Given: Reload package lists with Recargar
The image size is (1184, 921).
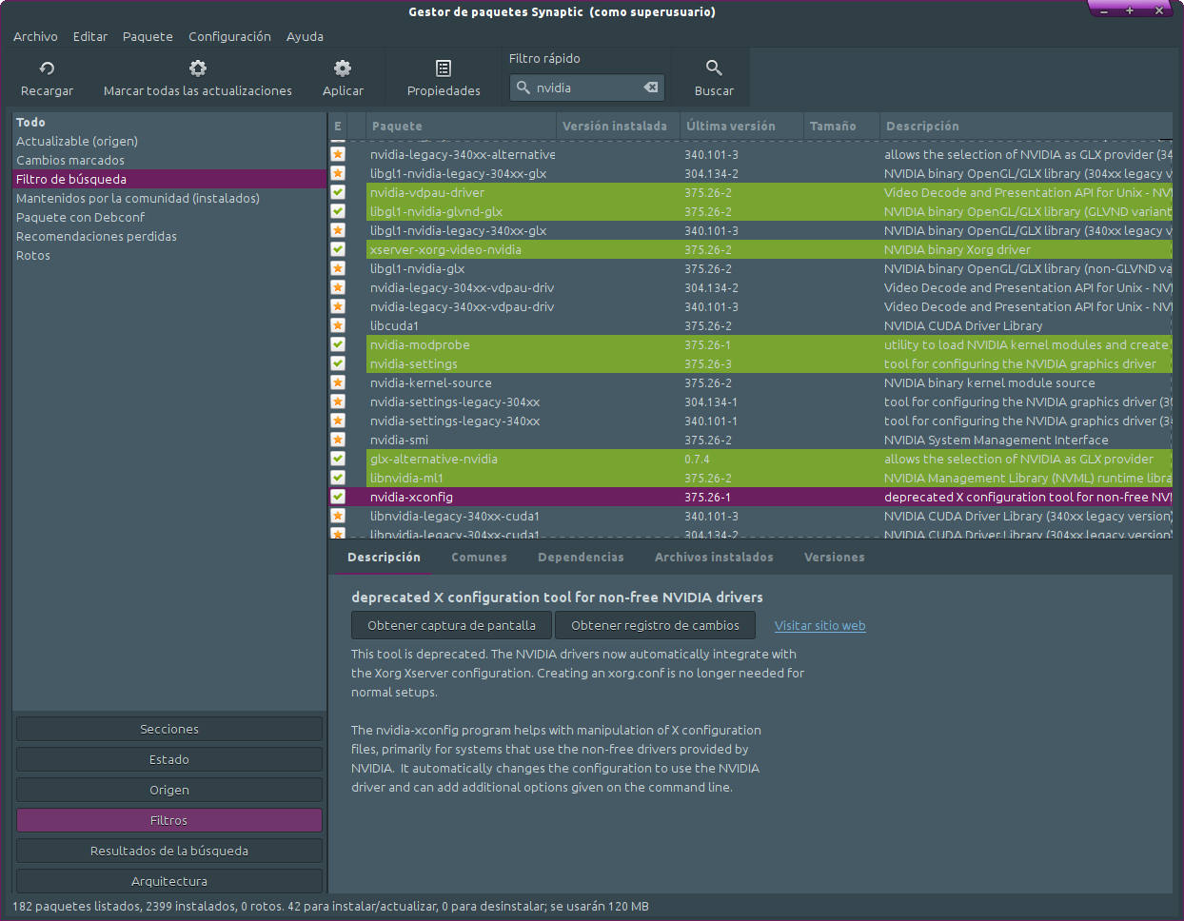Looking at the screenshot, I should click(x=47, y=78).
